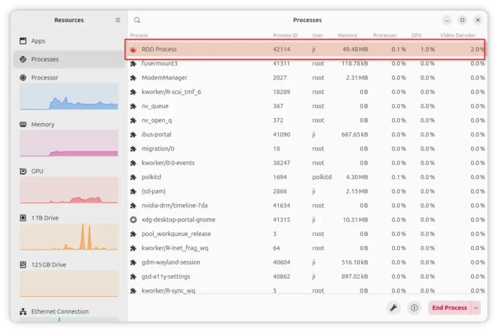The image size is (498, 332).
Task: Click the Ethernet Connection icon in sidebar
Action: pyautogui.click(x=23, y=311)
